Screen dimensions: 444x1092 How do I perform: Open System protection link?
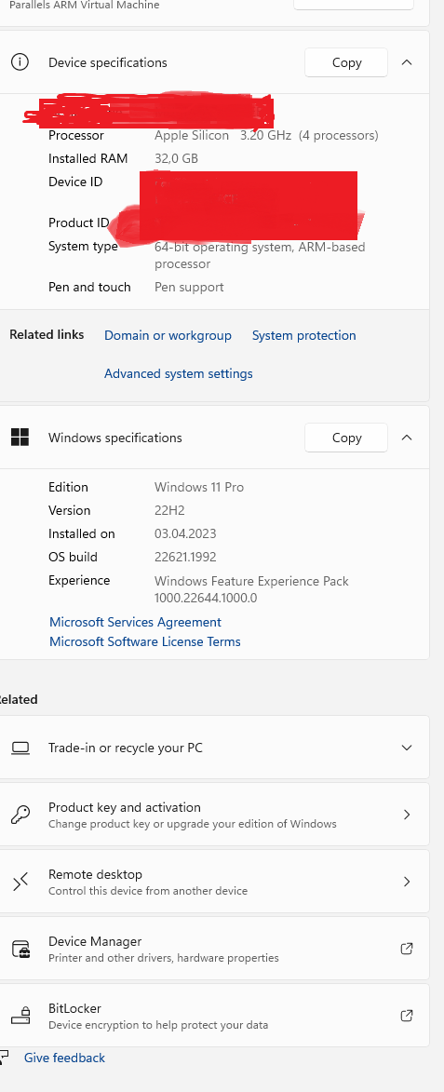(x=304, y=336)
